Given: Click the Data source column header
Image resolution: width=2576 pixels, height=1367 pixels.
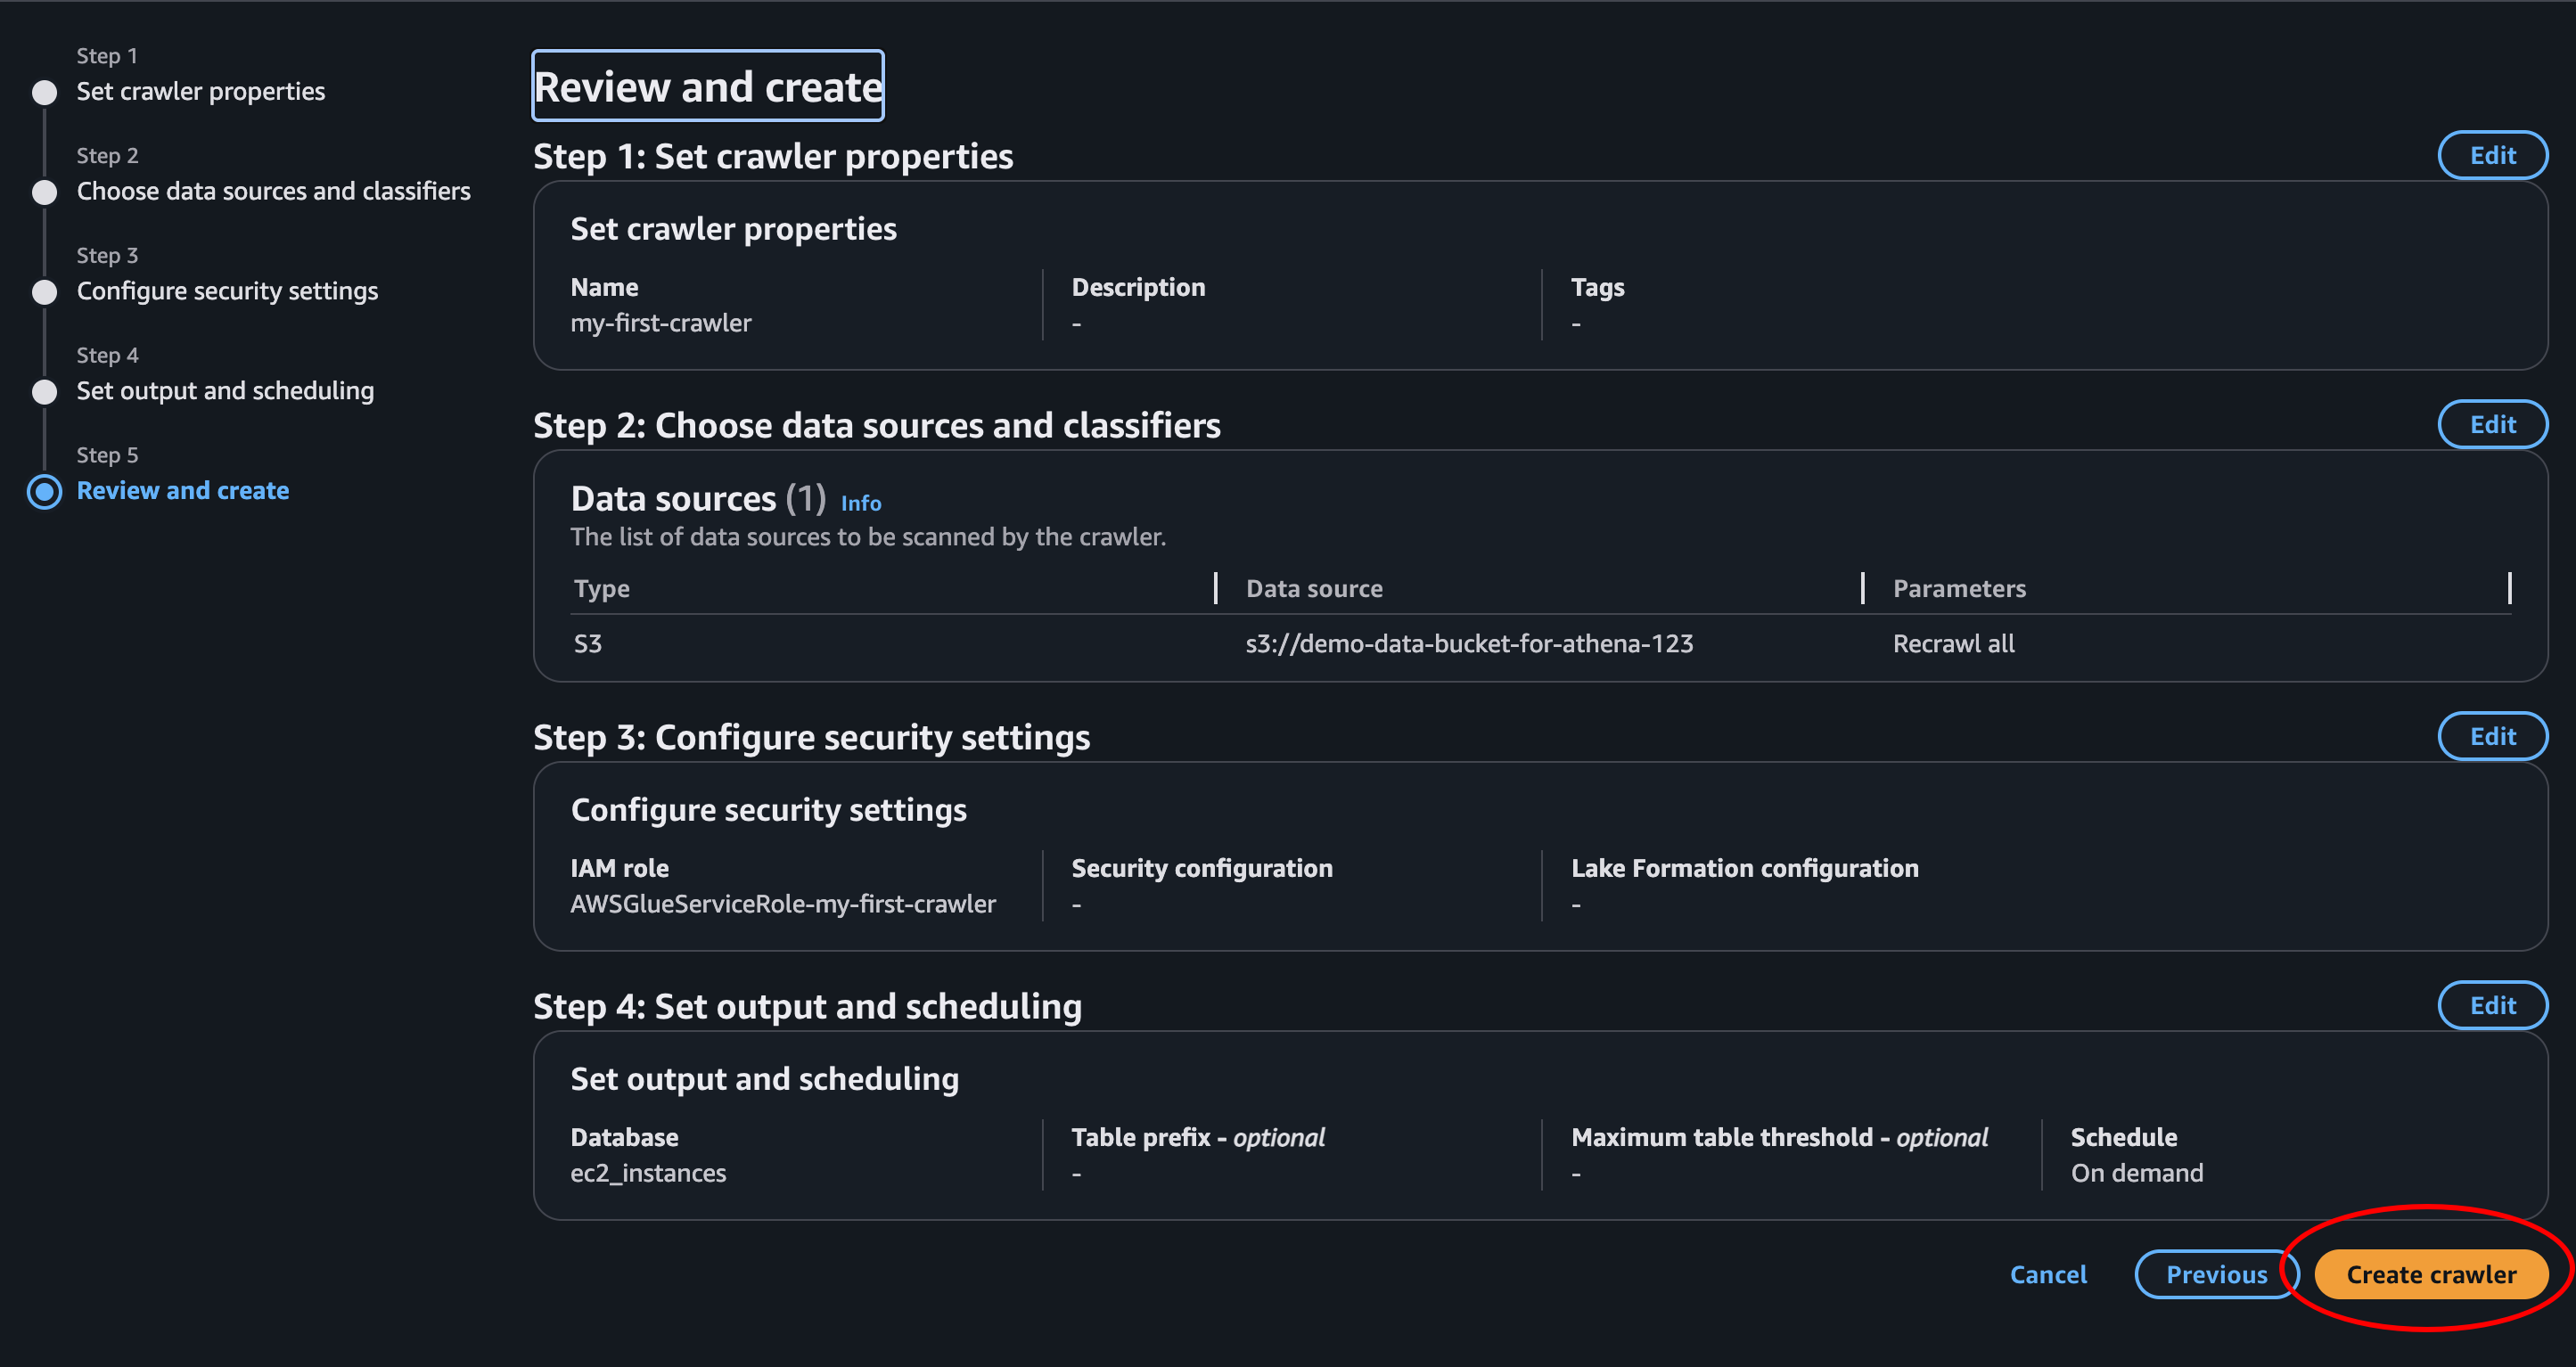Looking at the screenshot, I should click(x=1313, y=588).
